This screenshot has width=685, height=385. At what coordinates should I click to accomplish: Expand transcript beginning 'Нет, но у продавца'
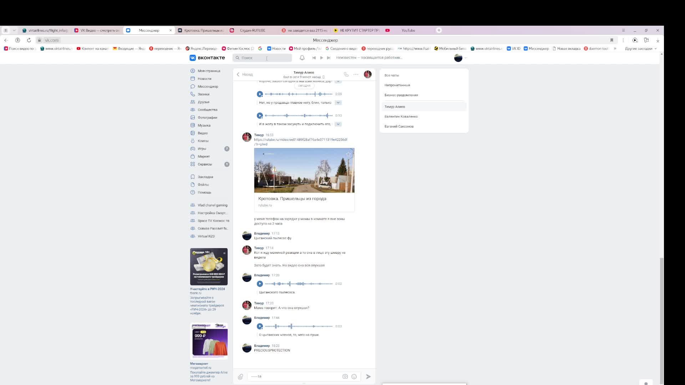[x=338, y=103]
